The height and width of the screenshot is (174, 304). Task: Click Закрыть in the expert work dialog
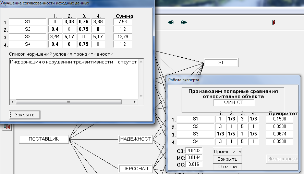(x=228, y=159)
